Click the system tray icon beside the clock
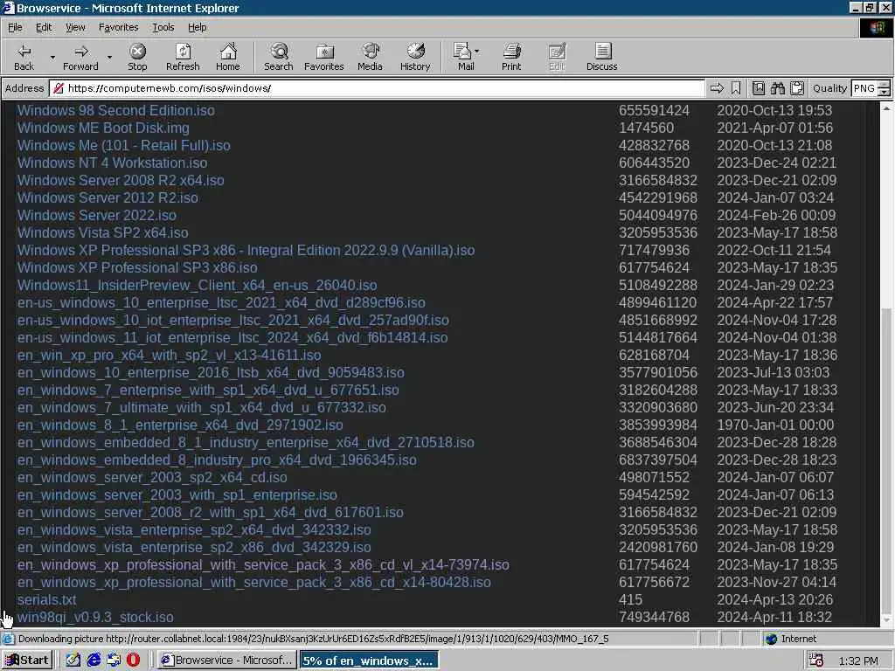895x671 pixels. pos(816,661)
